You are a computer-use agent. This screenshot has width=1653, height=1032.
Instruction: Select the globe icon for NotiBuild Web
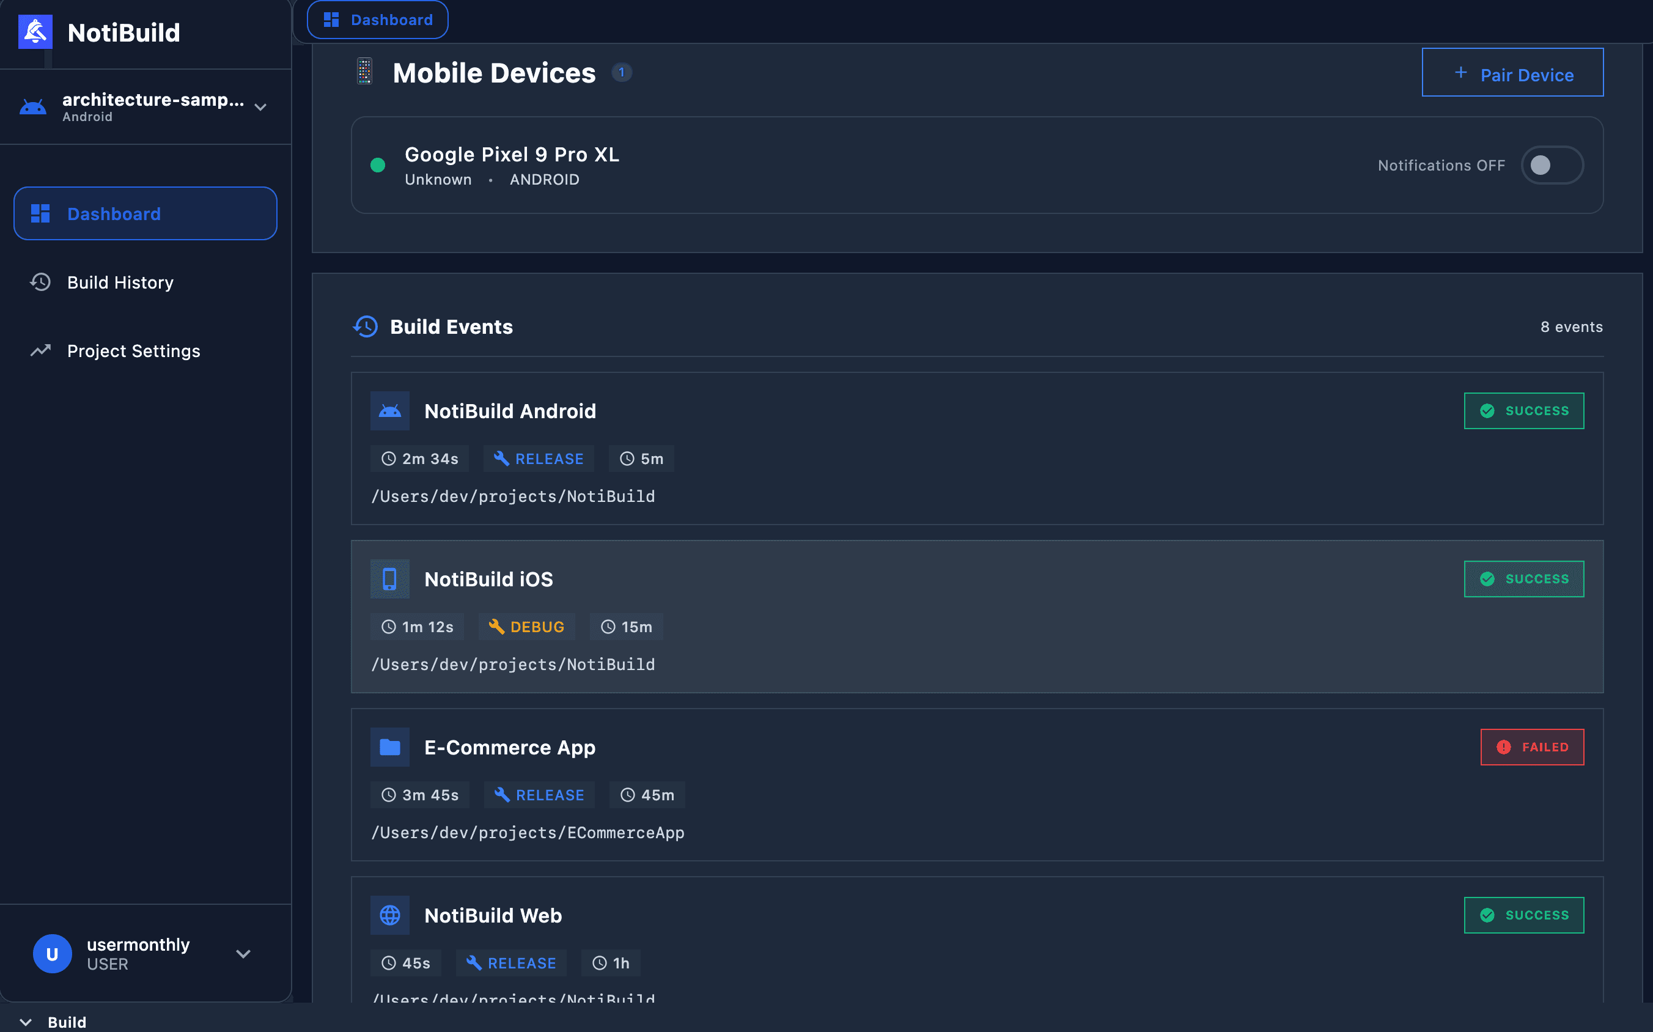pyautogui.click(x=389, y=915)
